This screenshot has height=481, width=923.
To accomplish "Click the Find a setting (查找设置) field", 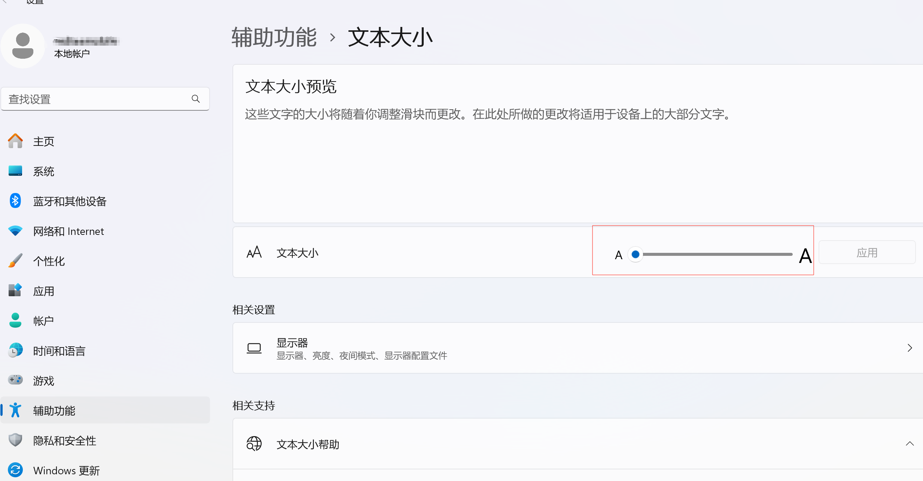I will pyautogui.click(x=97, y=99).
